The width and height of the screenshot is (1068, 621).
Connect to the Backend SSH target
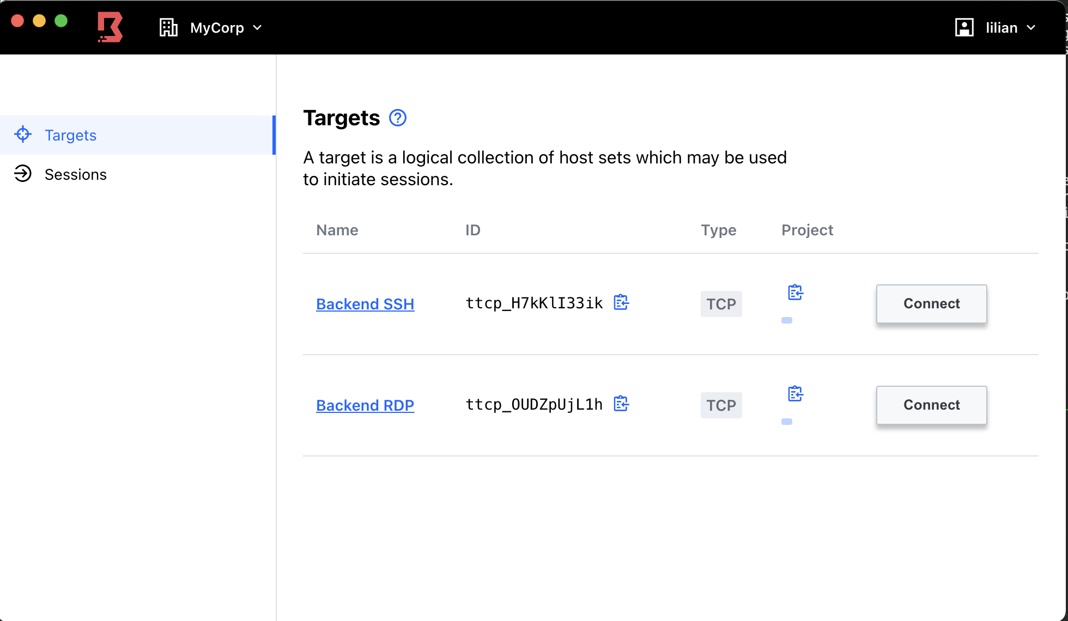point(931,303)
